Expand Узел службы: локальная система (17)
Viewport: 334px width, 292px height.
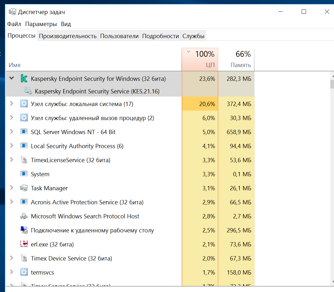(12, 103)
